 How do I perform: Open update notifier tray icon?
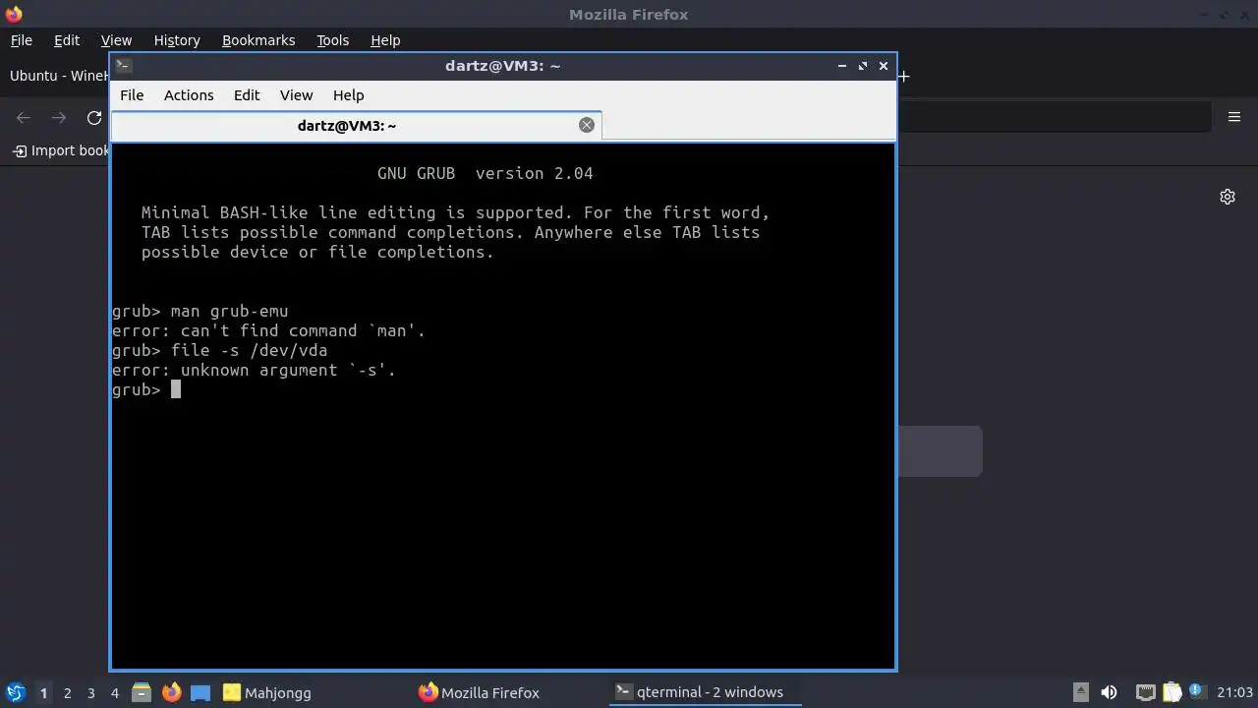point(1197,691)
